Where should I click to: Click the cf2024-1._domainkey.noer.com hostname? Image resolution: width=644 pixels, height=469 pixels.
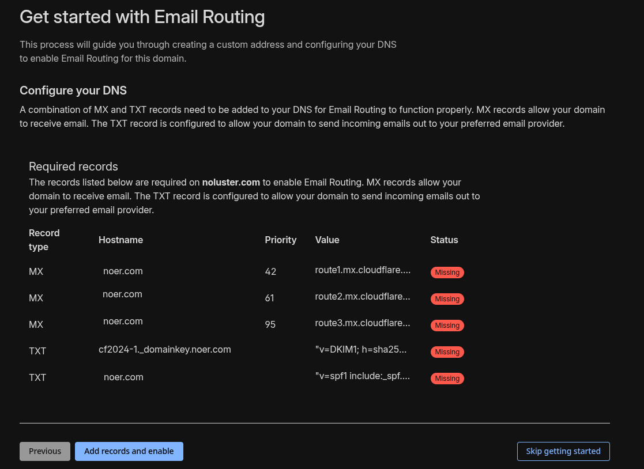click(x=165, y=349)
